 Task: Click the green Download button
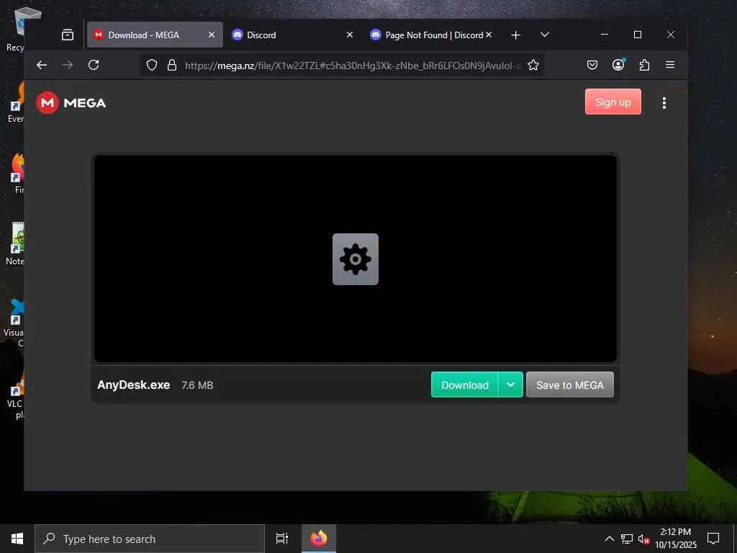tap(464, 385)
